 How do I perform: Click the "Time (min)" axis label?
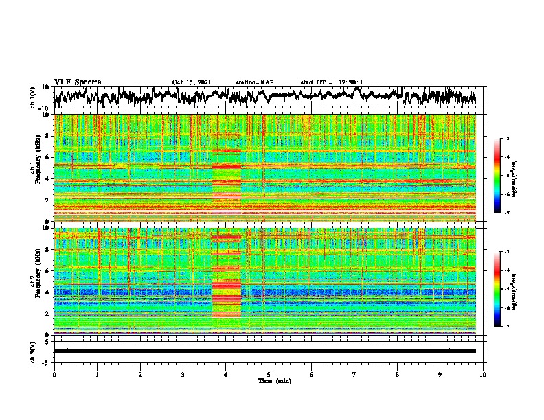coord(275,381)
